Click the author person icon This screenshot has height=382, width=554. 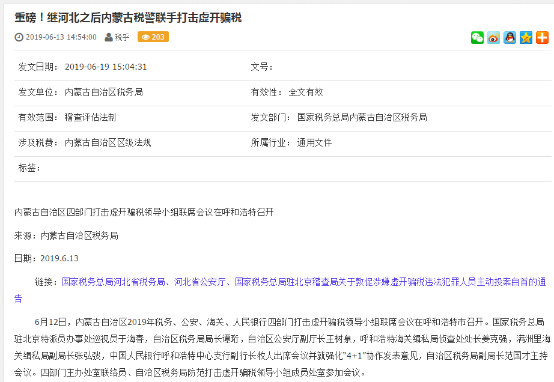[109, 37]
